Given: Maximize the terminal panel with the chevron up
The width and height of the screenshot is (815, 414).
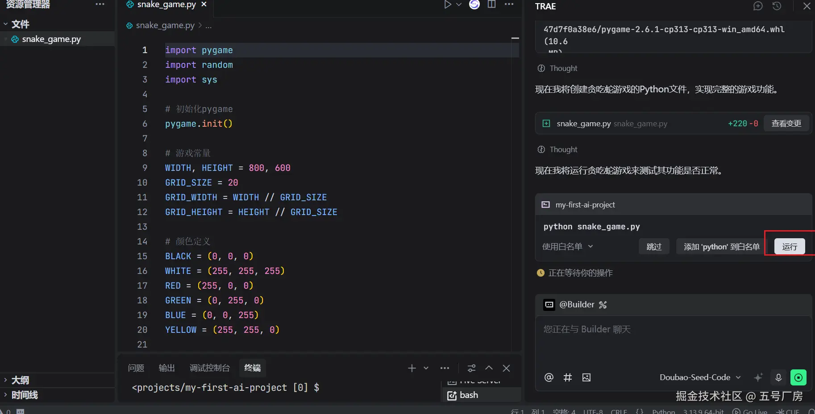Looking at the screenshot, I should point(489,368).
